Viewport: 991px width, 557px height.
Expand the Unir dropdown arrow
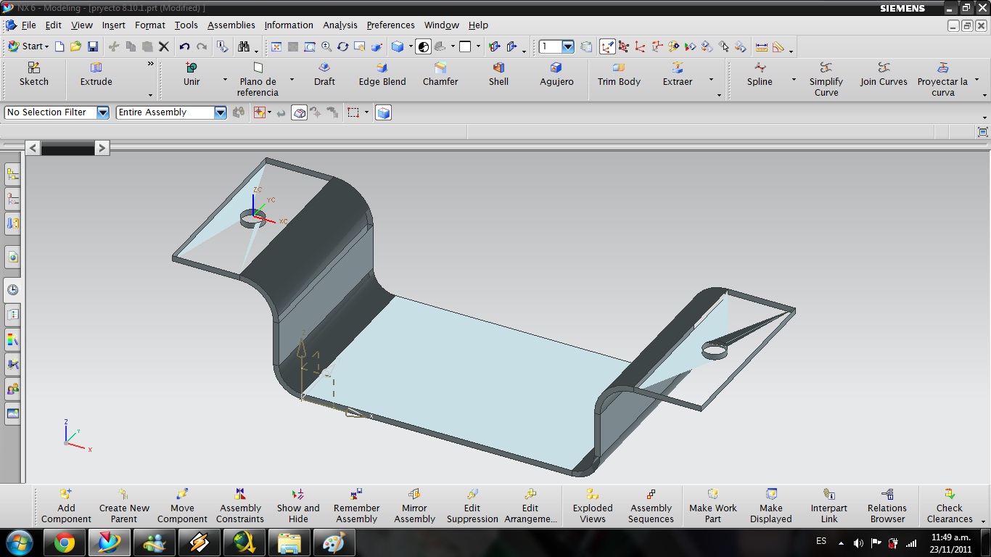225,80
